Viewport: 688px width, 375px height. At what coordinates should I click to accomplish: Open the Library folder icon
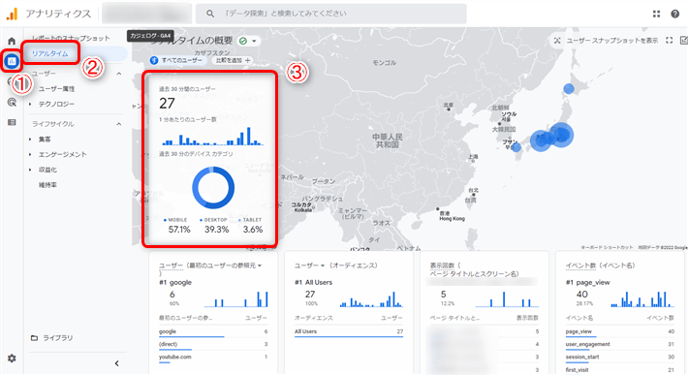(x=34, y=338)
